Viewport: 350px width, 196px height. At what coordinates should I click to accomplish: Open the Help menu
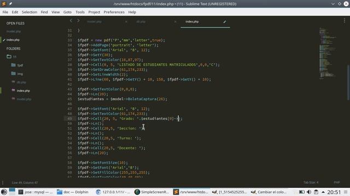pos(132,12)
